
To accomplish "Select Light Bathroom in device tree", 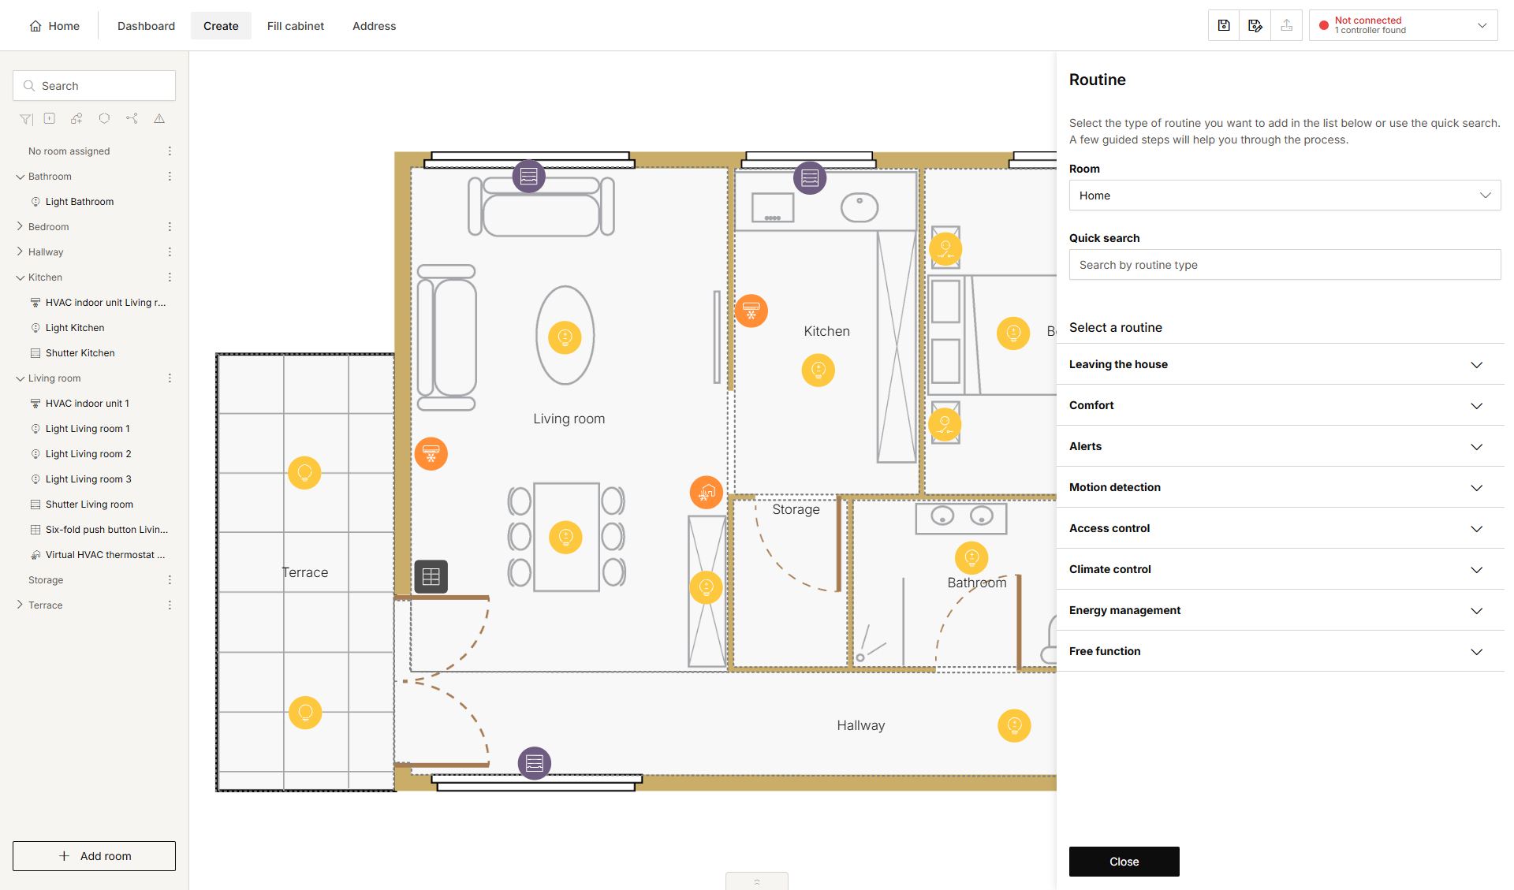I will click(x=80, y=202).
